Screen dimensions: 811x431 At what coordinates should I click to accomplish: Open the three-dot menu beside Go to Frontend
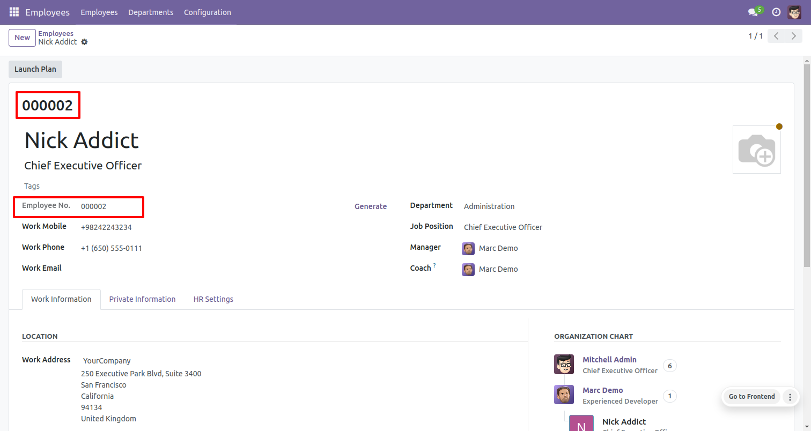pyautogui.click(x=790, y=397)
